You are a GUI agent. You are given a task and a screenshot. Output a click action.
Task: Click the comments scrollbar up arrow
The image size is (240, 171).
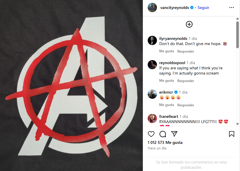click(x=237, y=19)
